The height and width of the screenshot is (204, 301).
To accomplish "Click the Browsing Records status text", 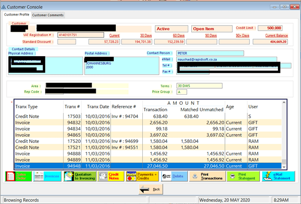I will tap(21, 200).
